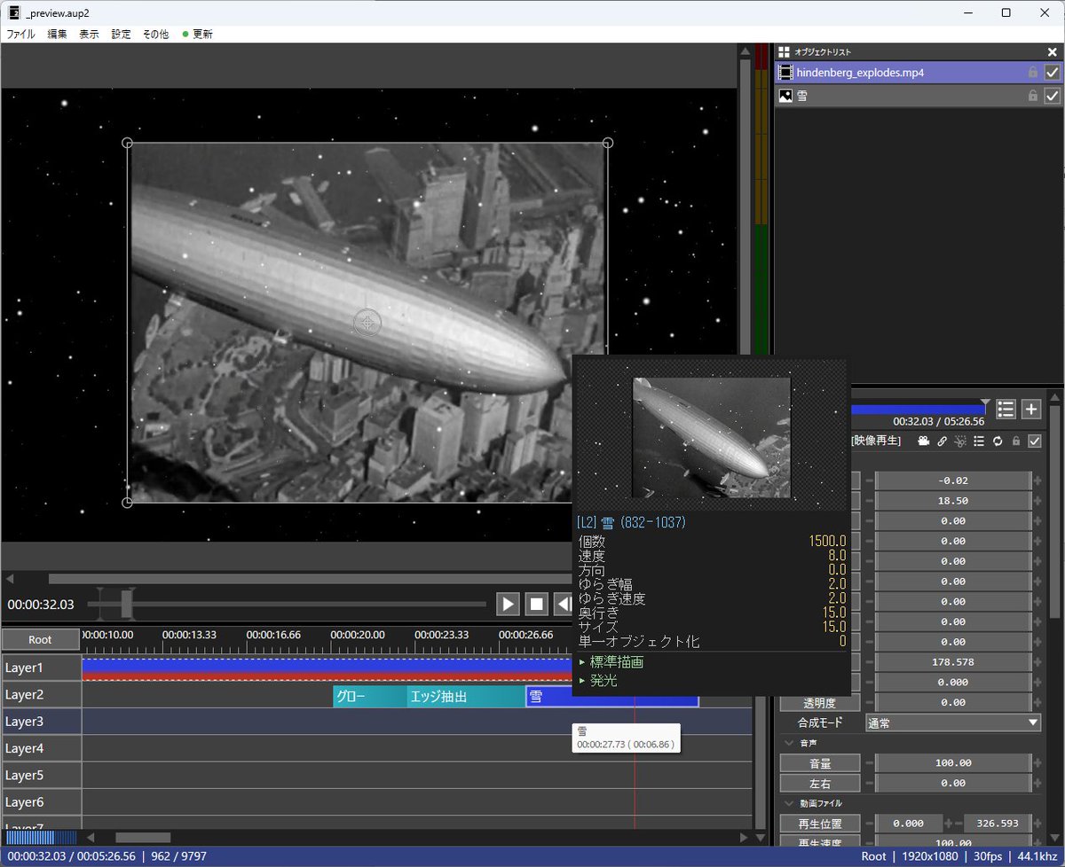Click the grid icon in オブジェクトリスト header

click(784, 51)
